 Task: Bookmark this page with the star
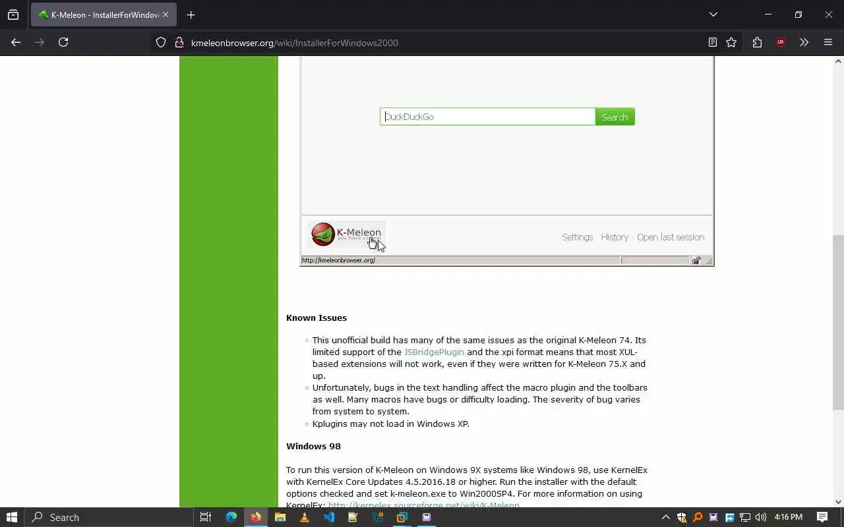731,43
